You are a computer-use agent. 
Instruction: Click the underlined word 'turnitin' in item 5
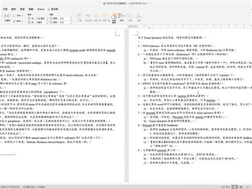click(182, 96)
